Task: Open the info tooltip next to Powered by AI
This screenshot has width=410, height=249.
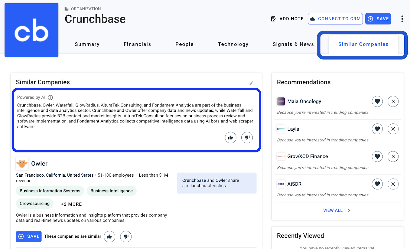Action: (x=50, y=97)
